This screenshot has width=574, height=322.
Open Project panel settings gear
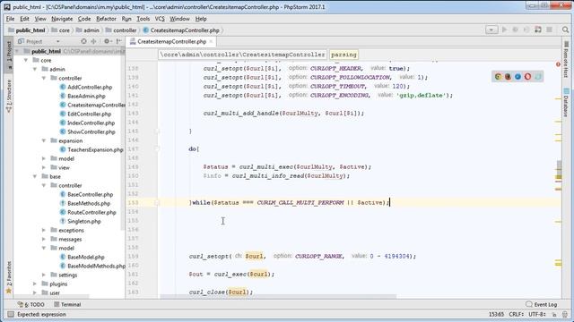[x=107, y=41]
